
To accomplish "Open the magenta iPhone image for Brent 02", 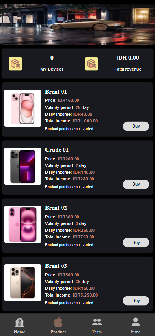I will (x=23, y=224).
